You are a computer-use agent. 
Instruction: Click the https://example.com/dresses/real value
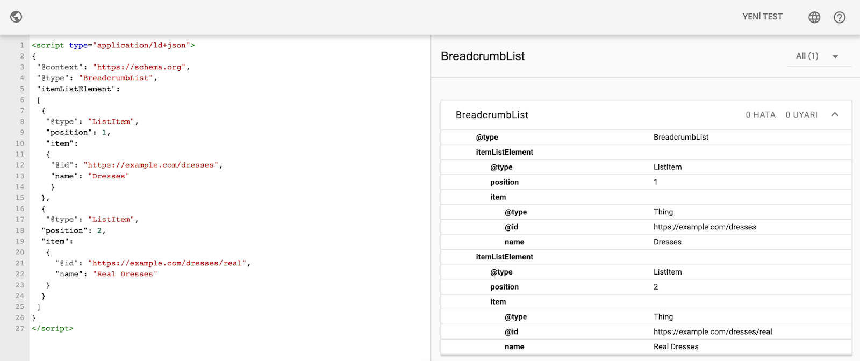coord(713,331)
